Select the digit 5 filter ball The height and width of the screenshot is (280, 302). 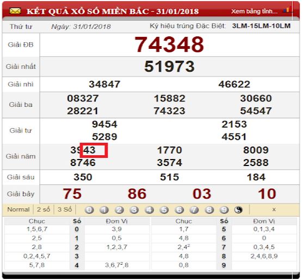click(x=164, y=209)
